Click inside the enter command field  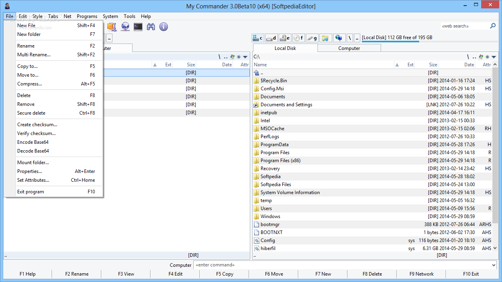click(341, 265)
